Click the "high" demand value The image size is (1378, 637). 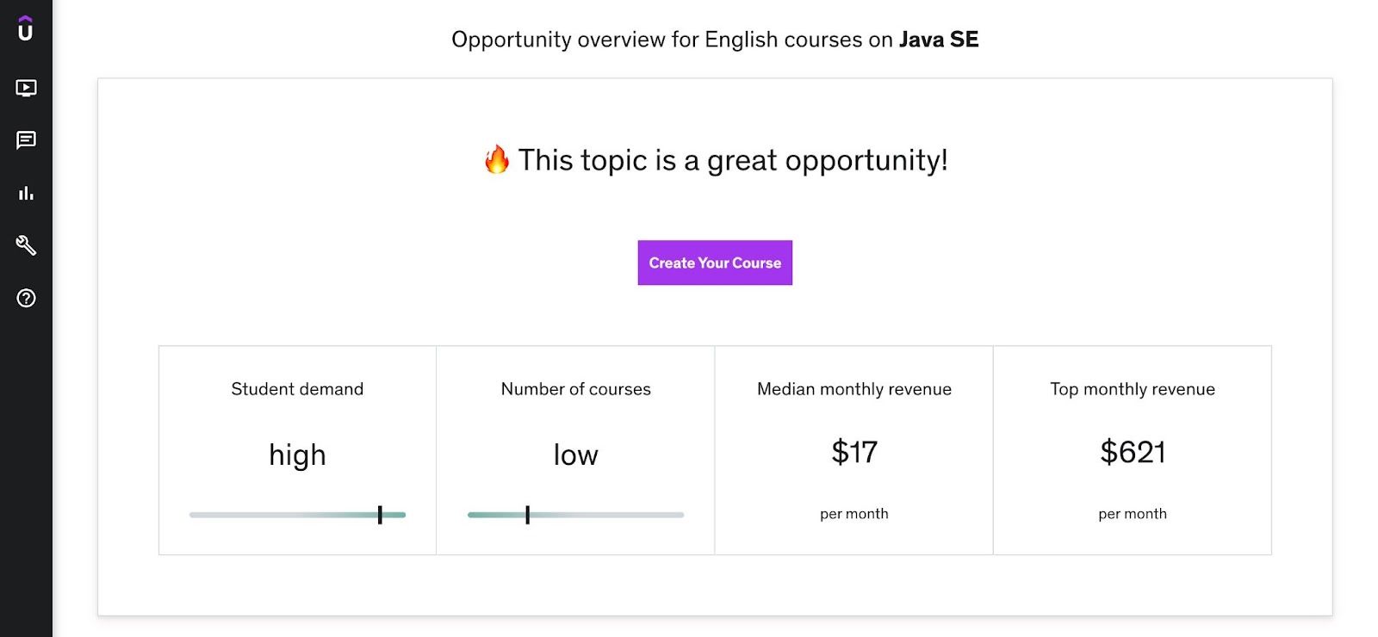tap(297, 455)
